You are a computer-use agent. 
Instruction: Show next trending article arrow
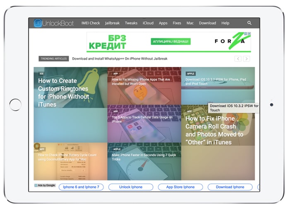tap(247, 59)
